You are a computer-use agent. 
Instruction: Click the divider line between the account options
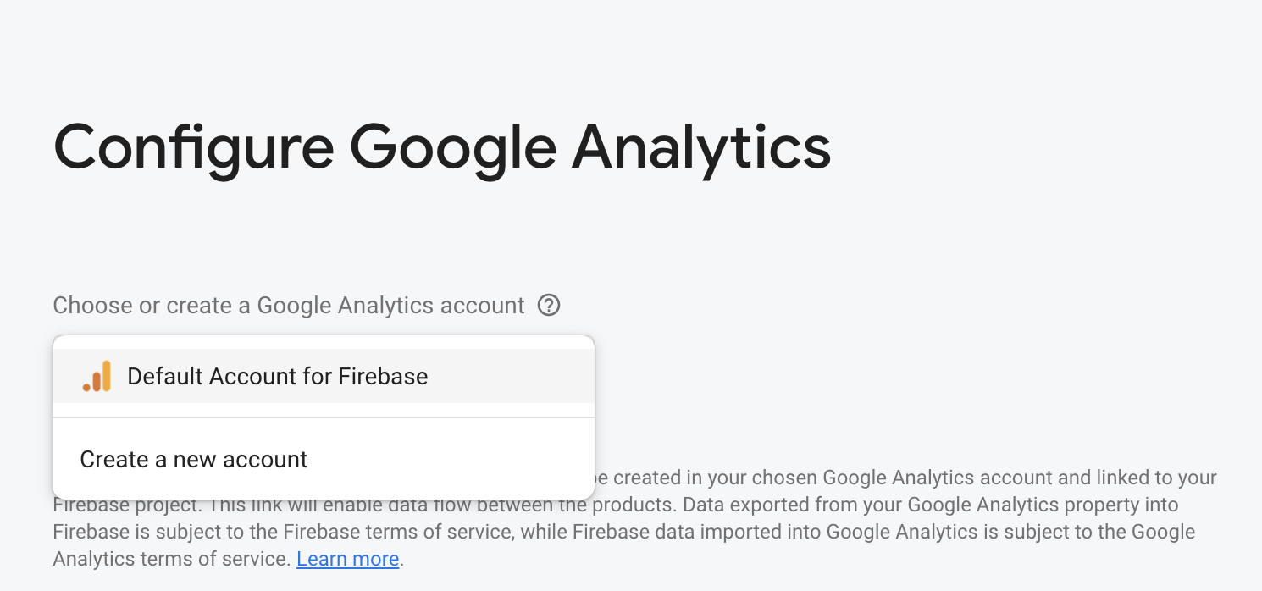point(323,417)
